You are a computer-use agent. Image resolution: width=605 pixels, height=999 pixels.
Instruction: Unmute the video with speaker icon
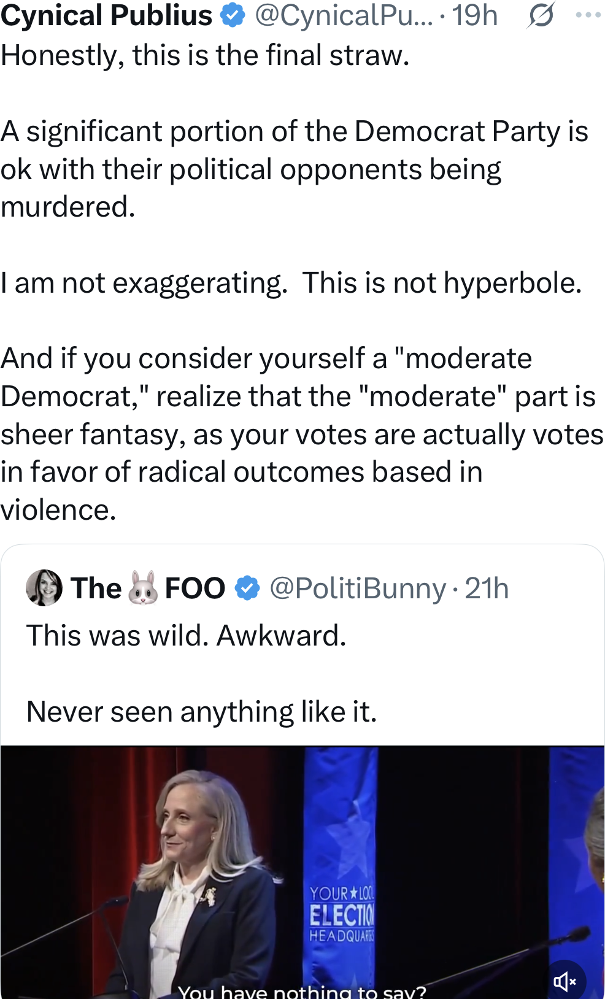564,981
